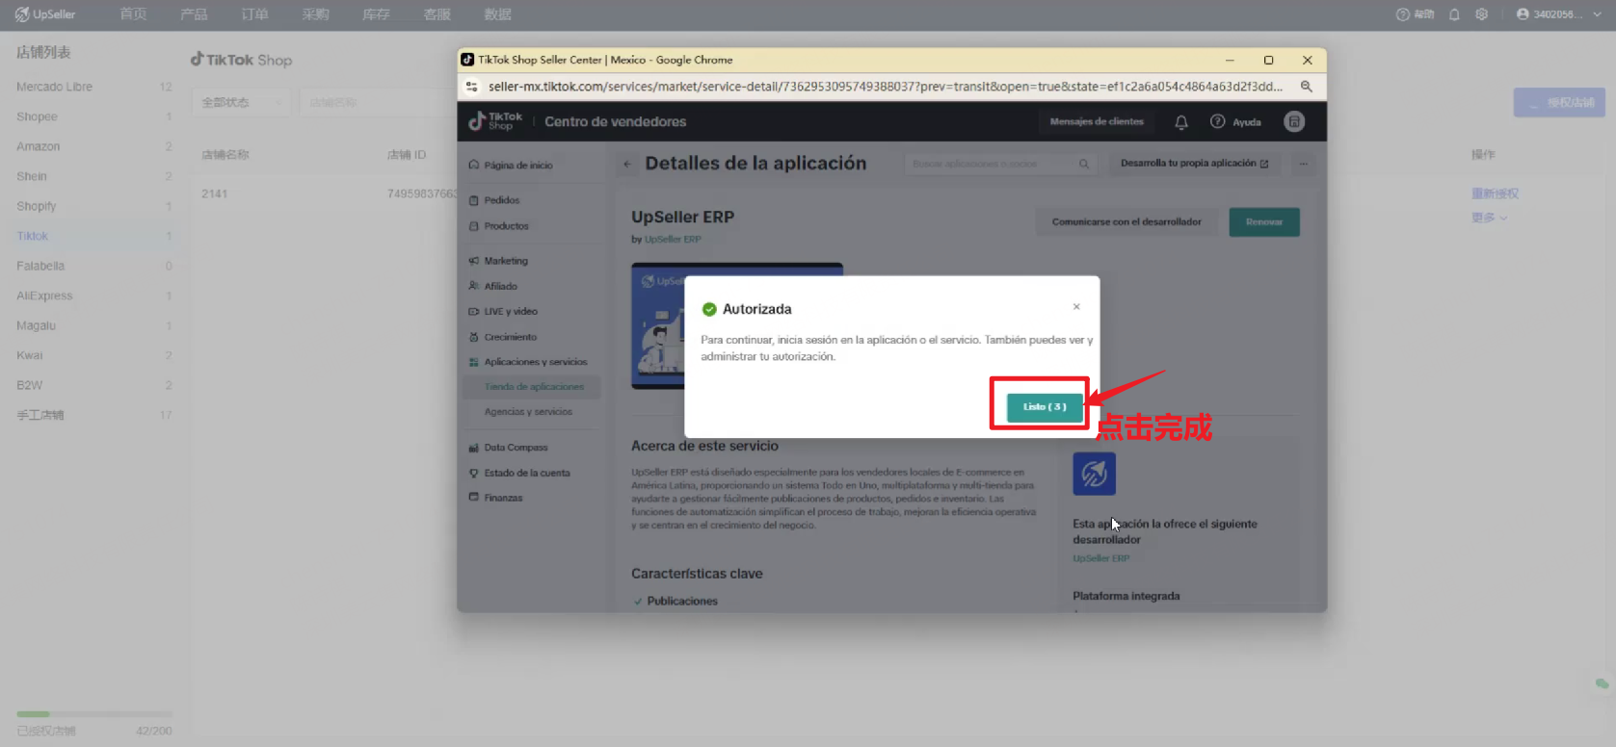1616x747 pixels.
Task: Open the seller account avatar
Action: click(1294, 121)
